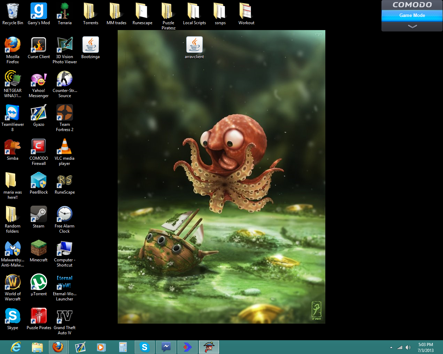Open NETGEAR WNA31 adapter shortcut
Screen dimensions: 443x354
coord(13,84)
